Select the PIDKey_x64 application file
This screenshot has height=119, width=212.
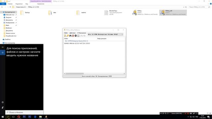tap(173, 13)
